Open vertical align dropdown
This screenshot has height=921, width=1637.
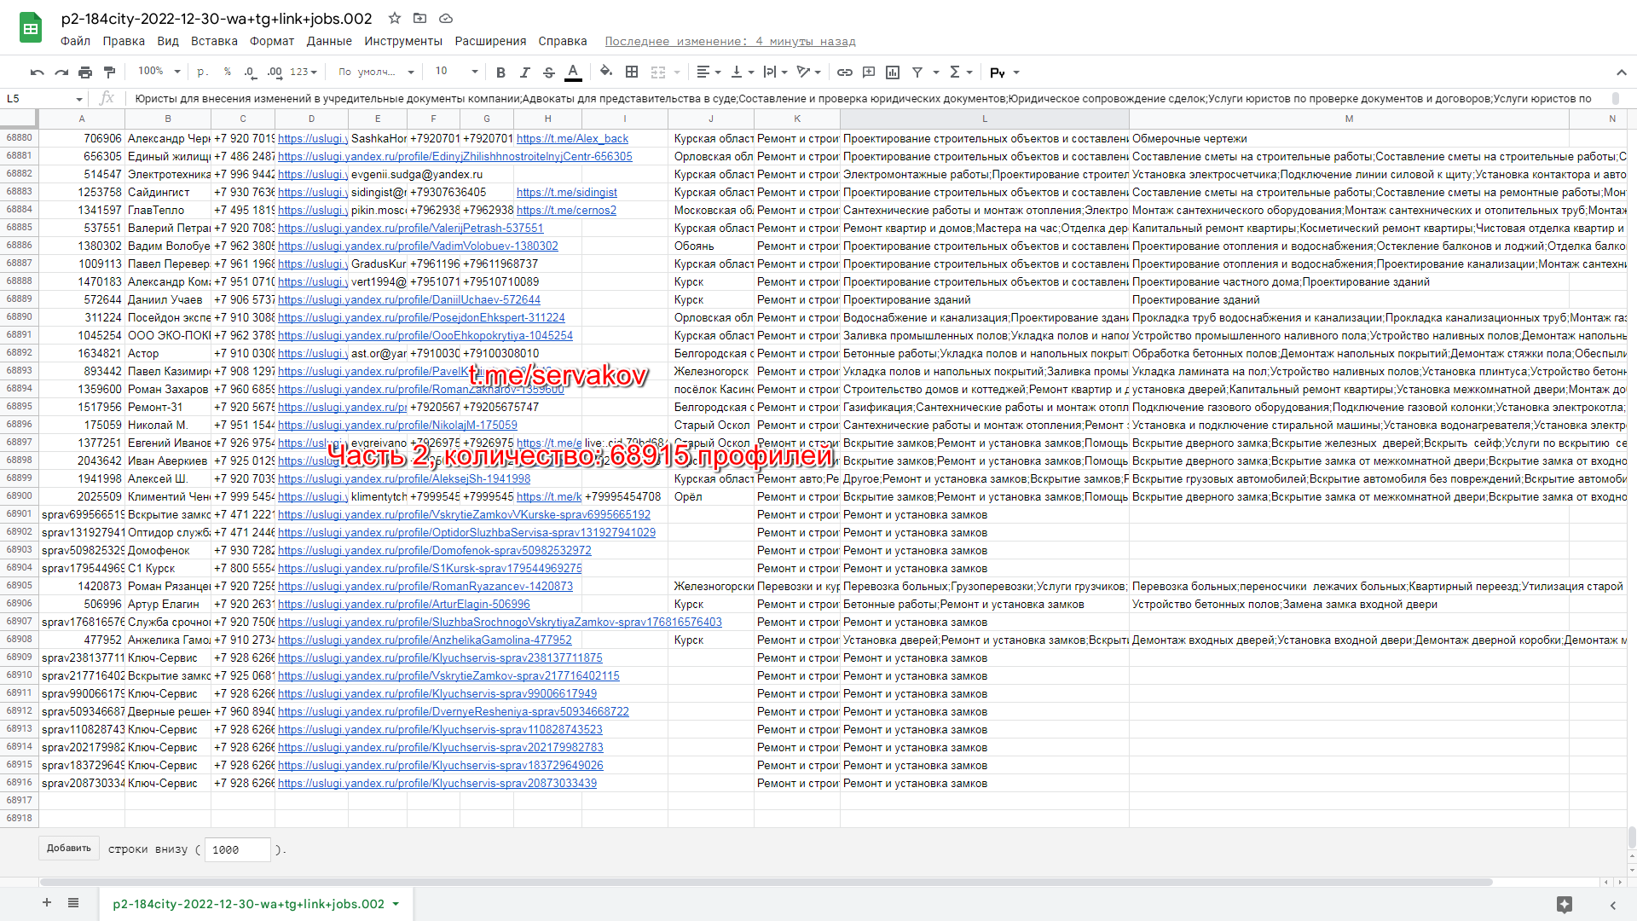(x=742, y=72)
